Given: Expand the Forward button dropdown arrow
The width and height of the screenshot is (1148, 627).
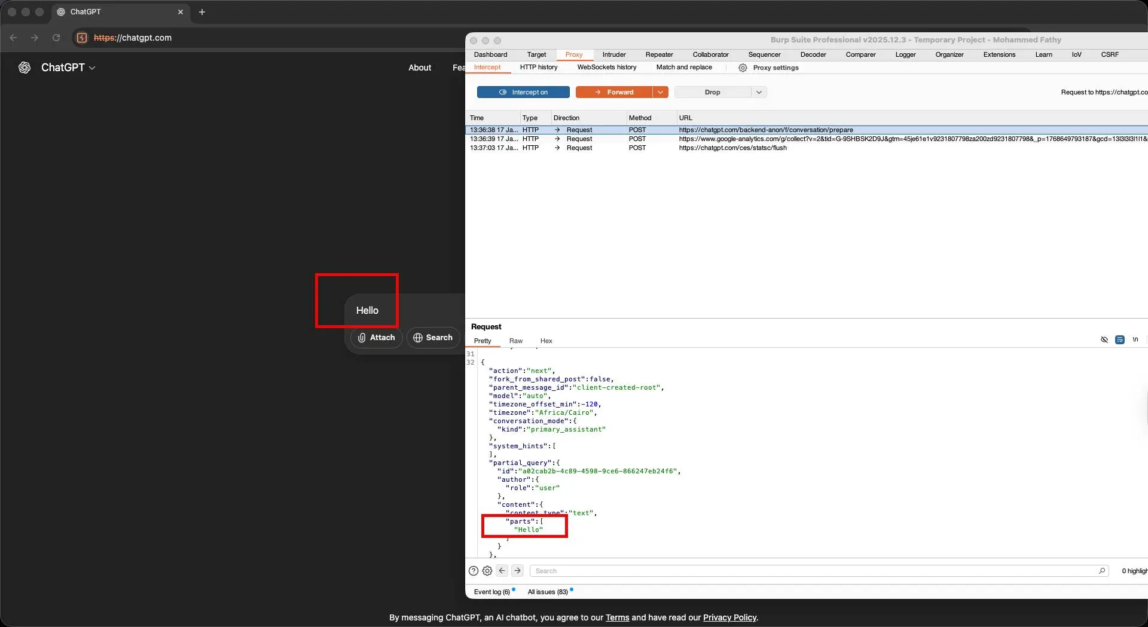Looking at the screenshot, I should (x=660, y=92).
